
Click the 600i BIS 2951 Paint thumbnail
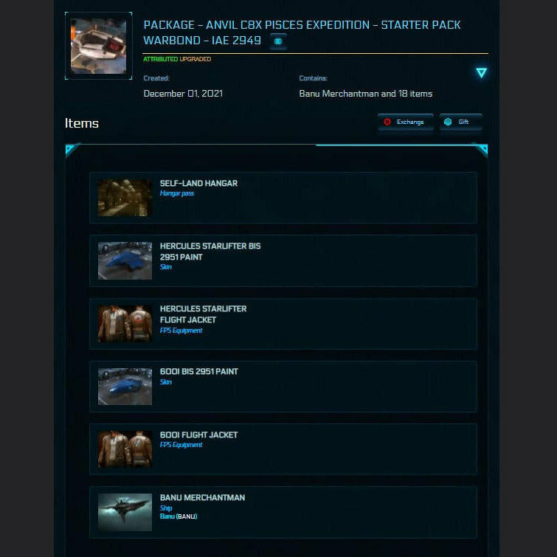tap(125, 387)
